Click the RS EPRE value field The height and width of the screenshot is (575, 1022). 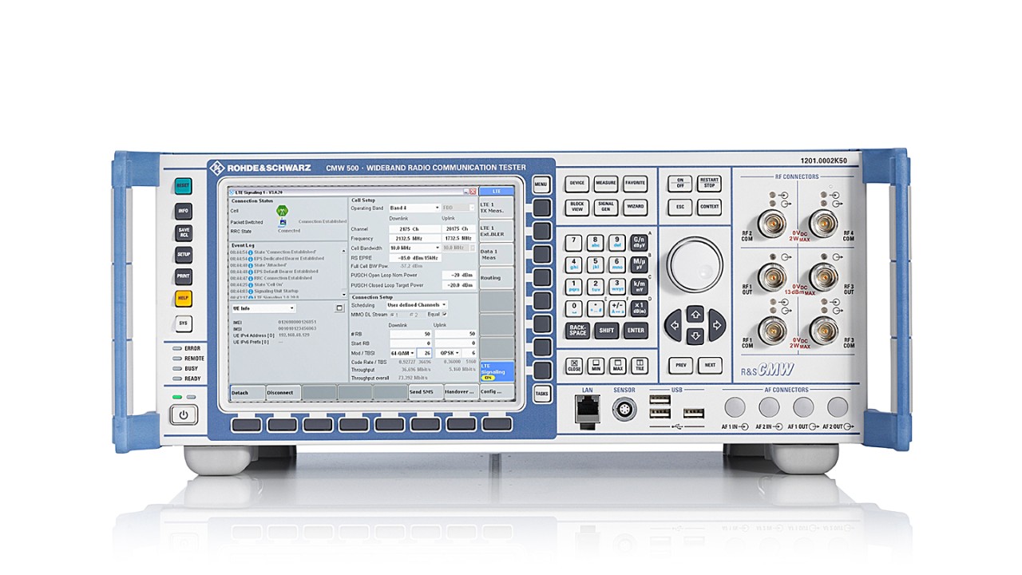(x=415, y=258)
